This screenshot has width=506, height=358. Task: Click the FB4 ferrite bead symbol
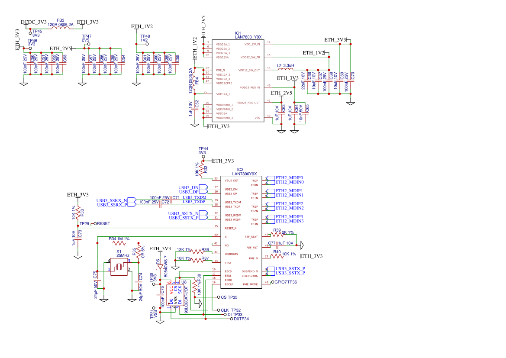coord(195,81)
